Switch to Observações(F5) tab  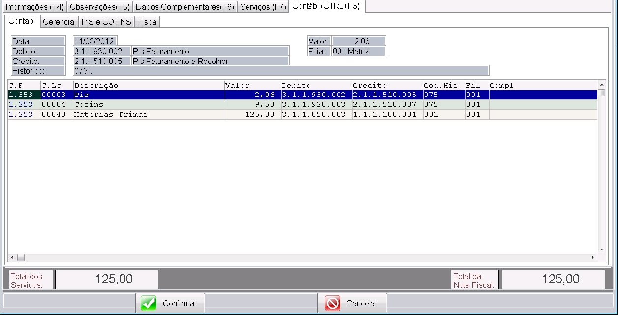coord(99,7)
